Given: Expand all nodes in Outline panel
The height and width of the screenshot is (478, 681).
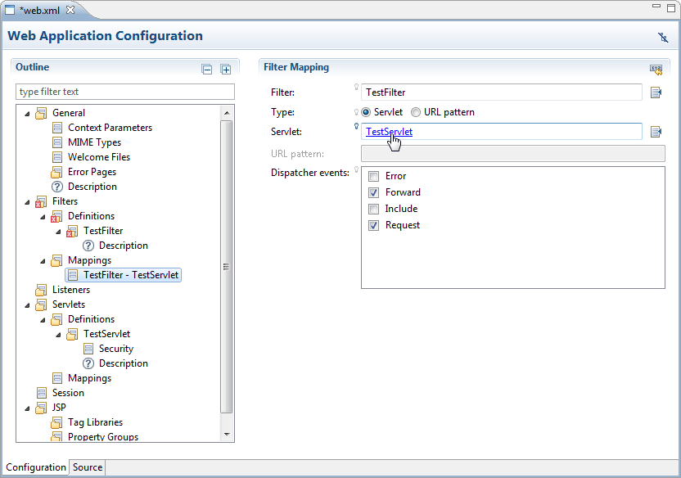Looking at the screenshot, I should (x=225, y=69).
